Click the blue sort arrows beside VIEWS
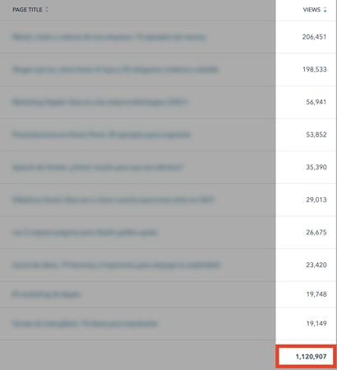Screen dimensions: 337x370 [x=325, y=10]
